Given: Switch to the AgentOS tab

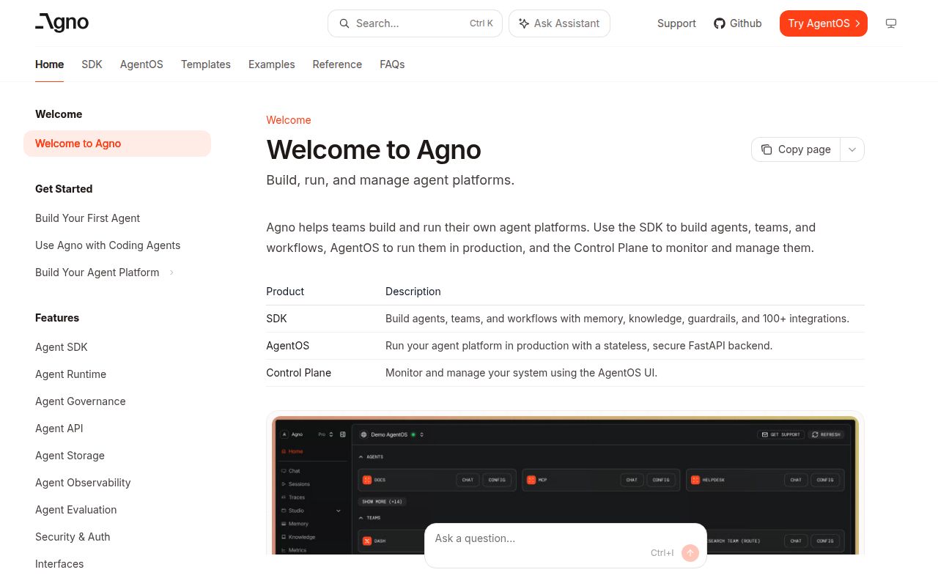Looking at the screenshot, I should click(x=141, y=64).
